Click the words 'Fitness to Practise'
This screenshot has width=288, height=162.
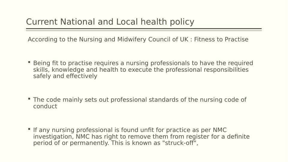click(221, 40)
